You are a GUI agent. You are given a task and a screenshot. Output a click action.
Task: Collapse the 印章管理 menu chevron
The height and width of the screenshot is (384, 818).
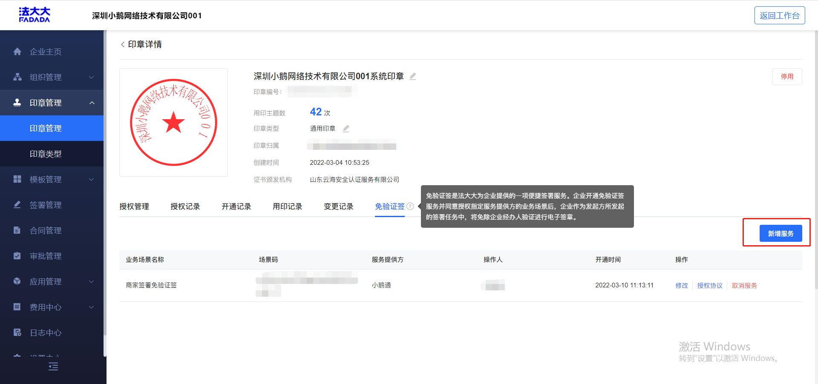[x=92, y=103]
